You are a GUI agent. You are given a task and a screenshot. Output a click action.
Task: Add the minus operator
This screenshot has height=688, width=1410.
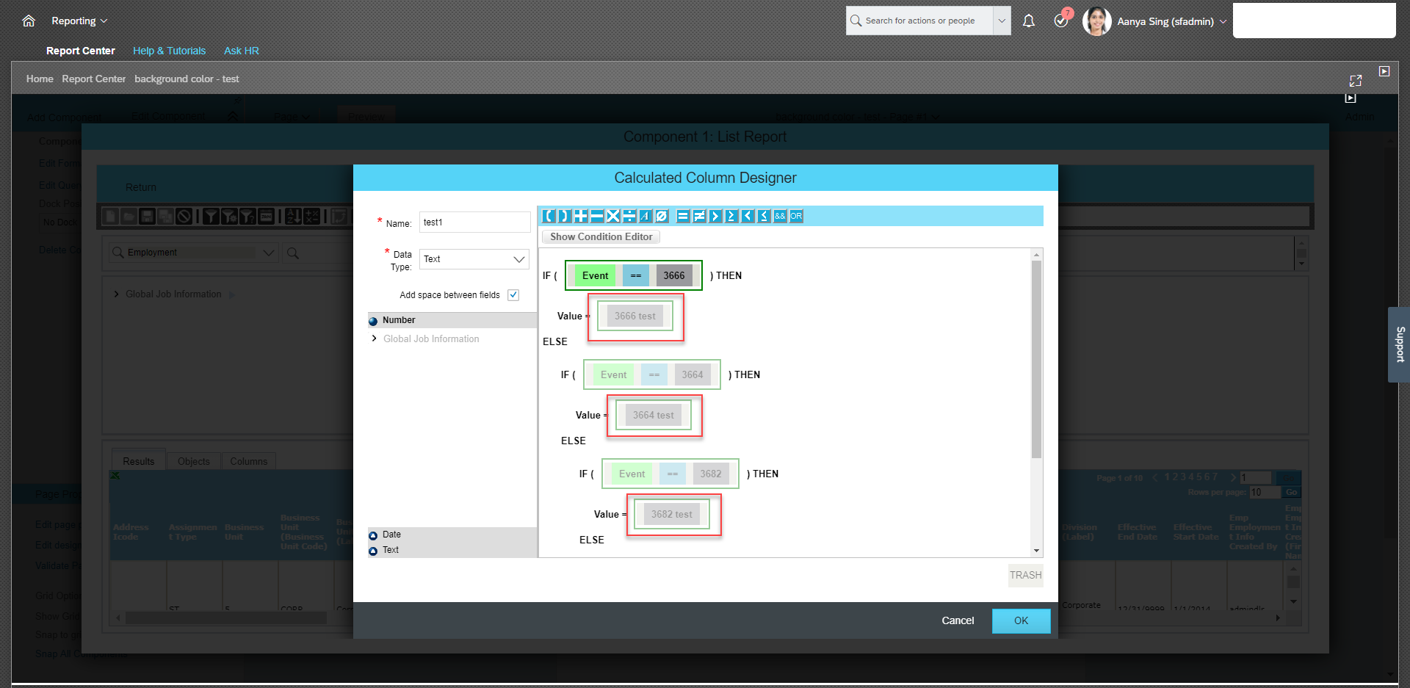[596, 216]
